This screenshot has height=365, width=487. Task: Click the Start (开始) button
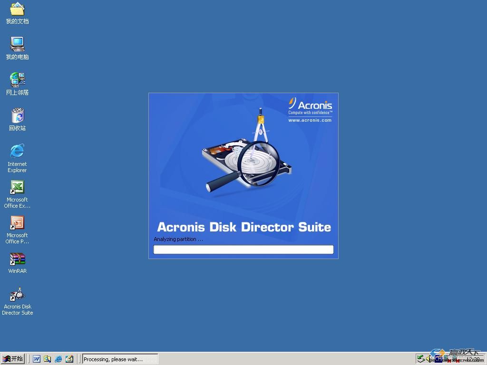coord(13,359)
